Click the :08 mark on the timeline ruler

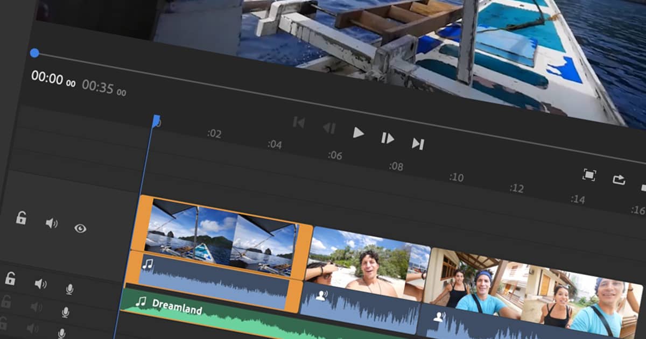click(x=396, y=166)
